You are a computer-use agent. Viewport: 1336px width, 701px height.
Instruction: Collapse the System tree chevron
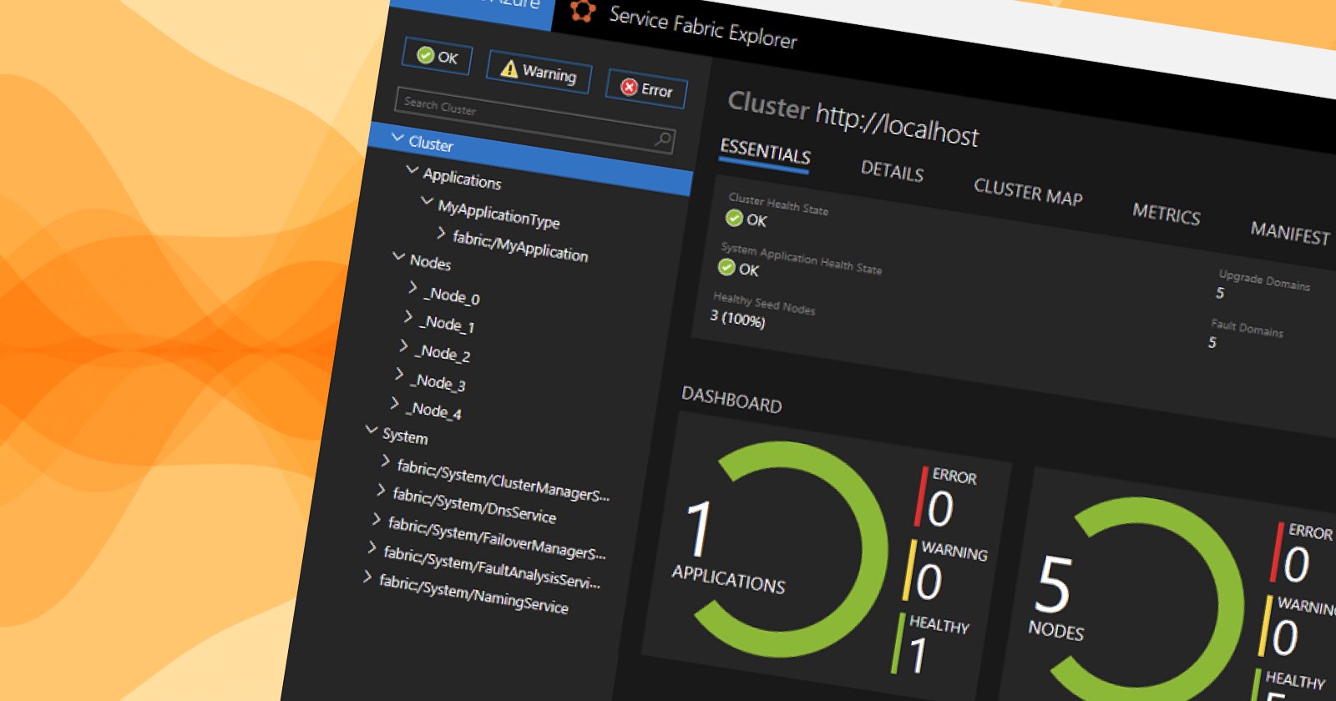coord(372,430)
